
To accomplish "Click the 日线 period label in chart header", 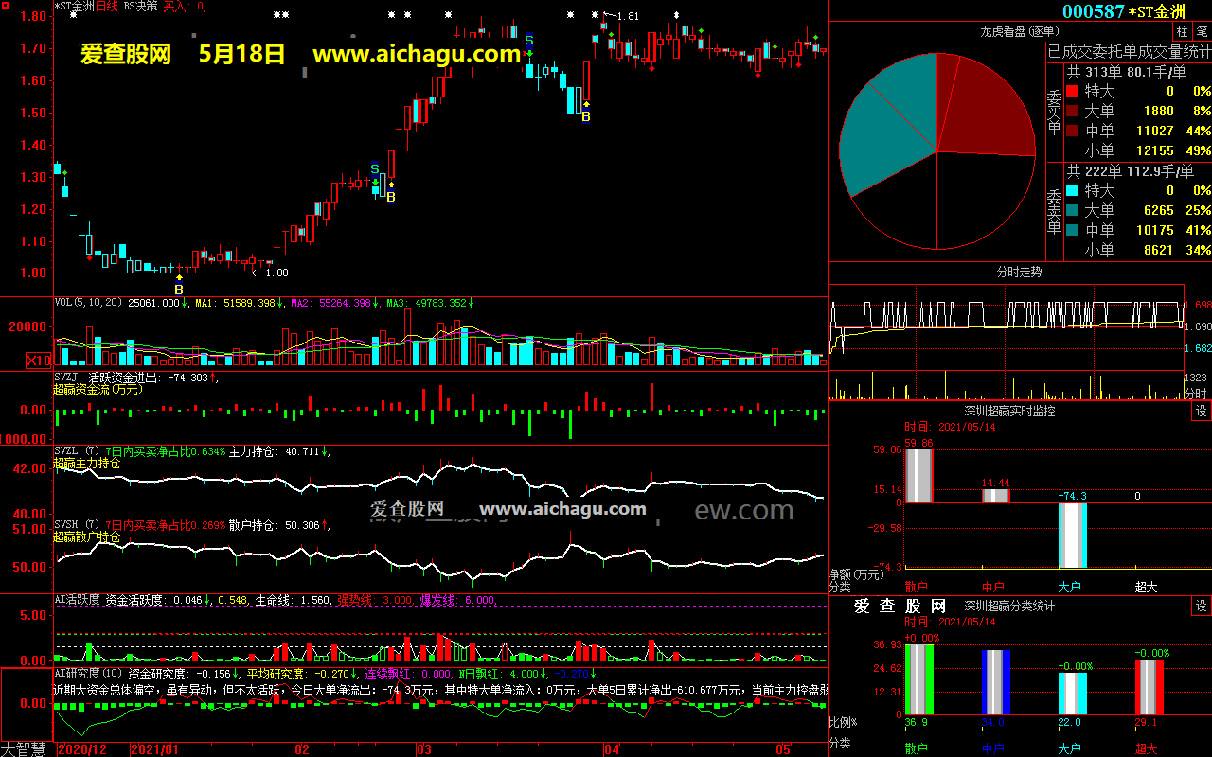I will [107, 6].
